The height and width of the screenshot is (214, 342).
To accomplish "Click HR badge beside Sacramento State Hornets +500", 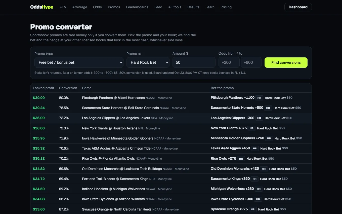I will pyautogui.click(x=268, y=108).
